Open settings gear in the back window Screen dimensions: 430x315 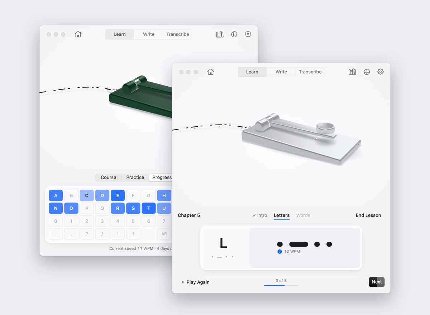click(x=248, y=34)
